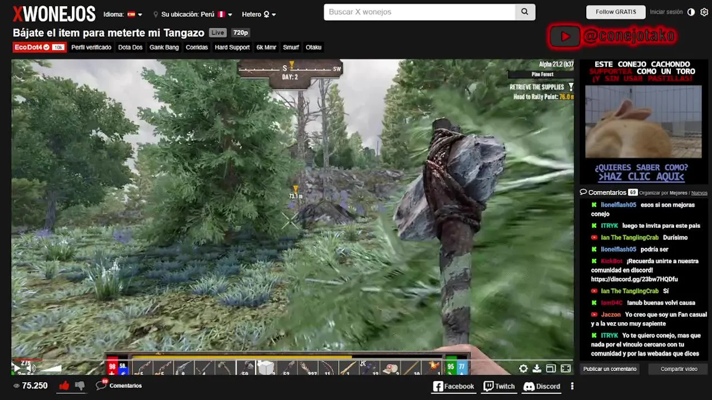This screenshot has height=400, width=712.
Task: Sort comments by Mejores
Action: 679,193
